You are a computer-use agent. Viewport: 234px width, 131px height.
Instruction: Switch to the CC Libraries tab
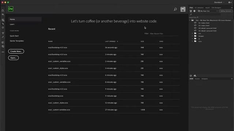tap(199, 8)
